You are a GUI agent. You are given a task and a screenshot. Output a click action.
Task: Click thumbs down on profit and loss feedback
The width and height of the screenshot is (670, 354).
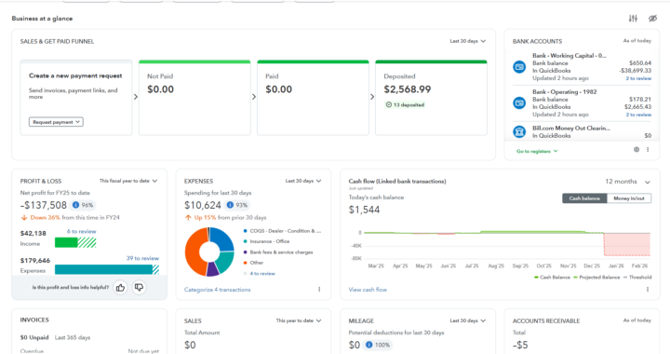[x=139, y=288]
